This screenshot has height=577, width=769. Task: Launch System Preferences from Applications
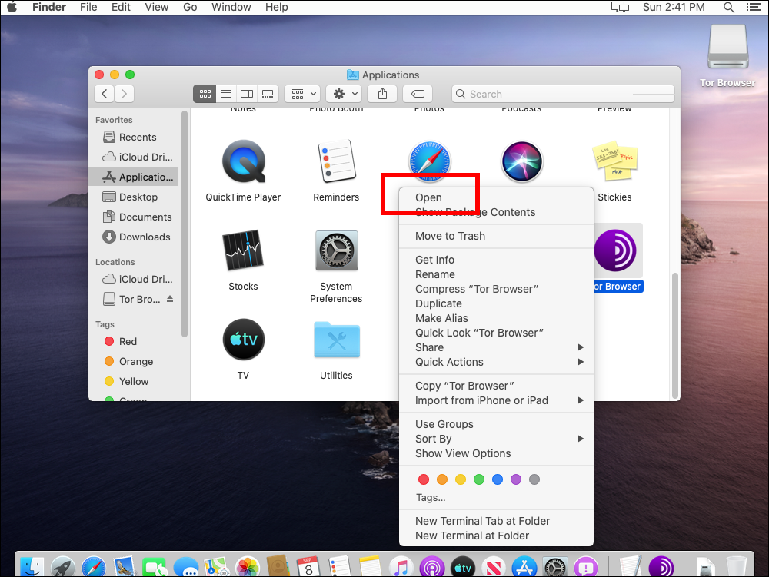[336, 250]
